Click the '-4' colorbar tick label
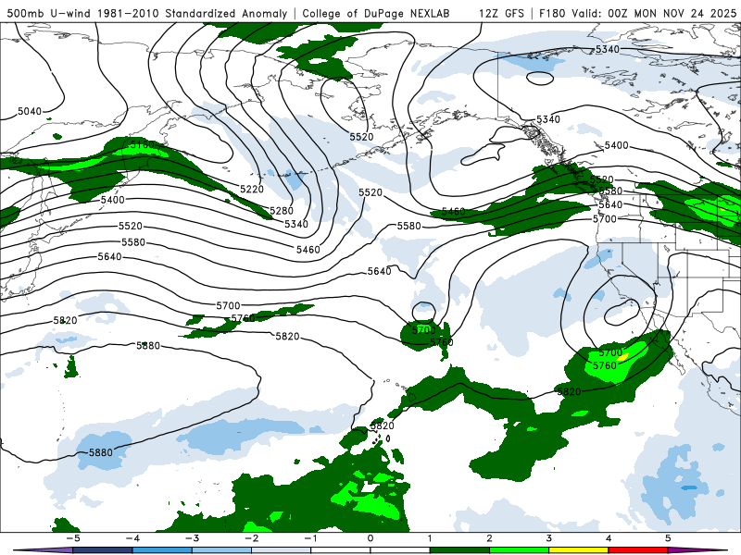Image resolution: width=741 pixels, height=555 pixels. 132,538
